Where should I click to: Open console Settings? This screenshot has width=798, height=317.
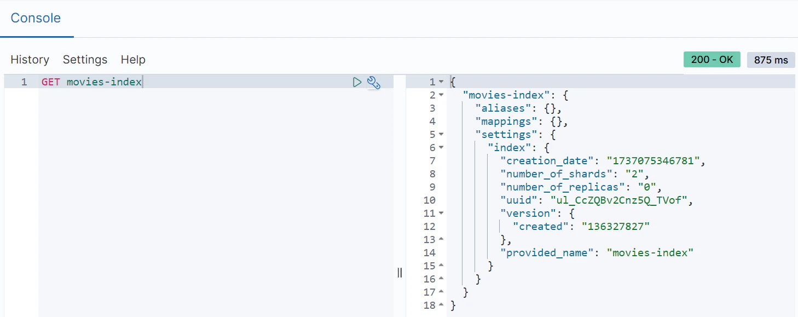85,60
